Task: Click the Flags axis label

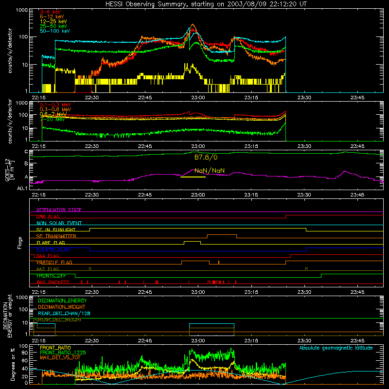Action: tap(20, 243)
